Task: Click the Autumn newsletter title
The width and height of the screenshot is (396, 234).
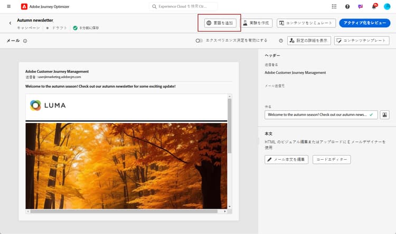Action: [x=35, y=20]
